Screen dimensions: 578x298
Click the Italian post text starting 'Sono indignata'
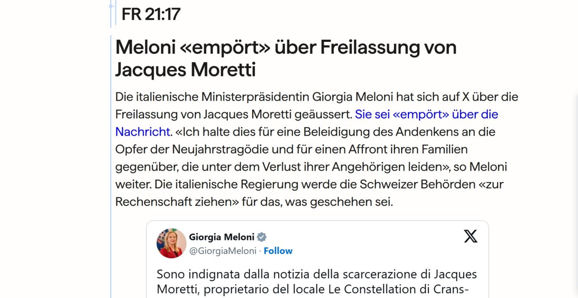(317, 282)
